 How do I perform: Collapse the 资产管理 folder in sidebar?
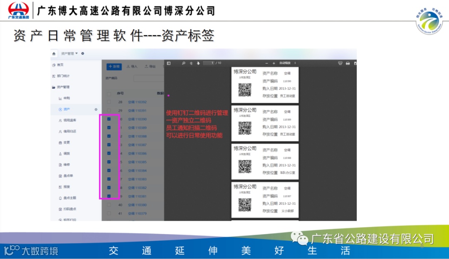(x=54, y=87)
